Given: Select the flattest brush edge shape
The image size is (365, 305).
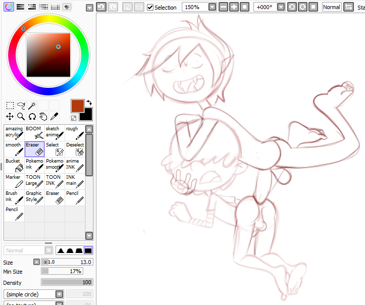Looking at the screenshot, I should click(x=88, y=250).
